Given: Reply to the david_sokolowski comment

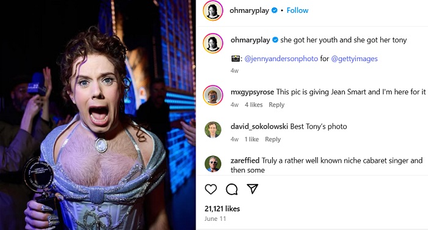Looking at the screenshot, I should tap(273, 139).
